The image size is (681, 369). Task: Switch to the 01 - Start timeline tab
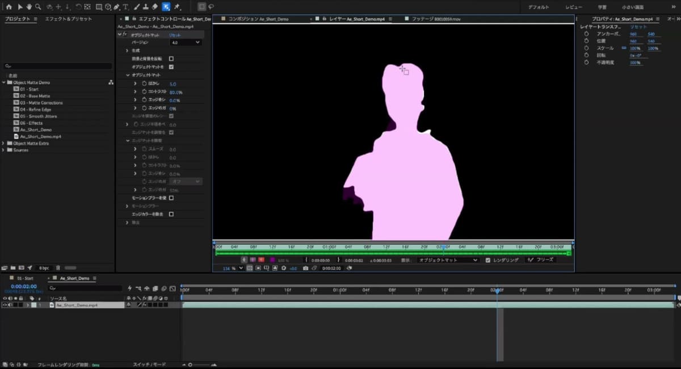click(x=25, y=278)
